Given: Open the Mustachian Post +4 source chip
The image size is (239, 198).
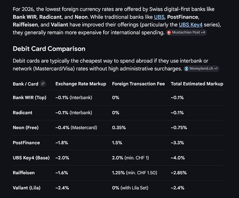Looking at the screenshot, I should (x=186, y=32).
